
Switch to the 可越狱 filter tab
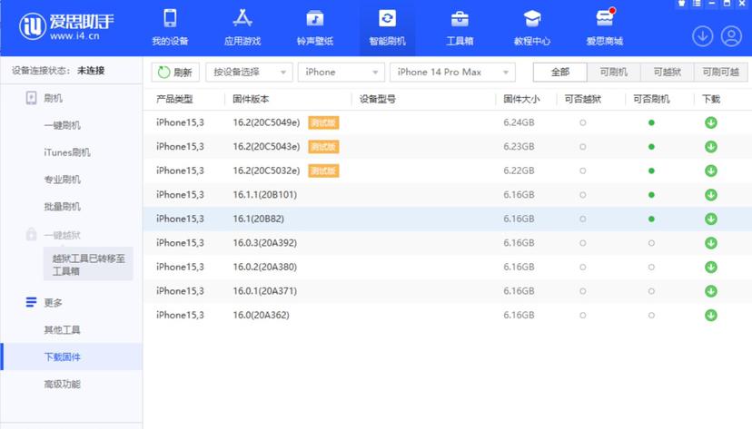pyautogui.click(x=668, y=73)
